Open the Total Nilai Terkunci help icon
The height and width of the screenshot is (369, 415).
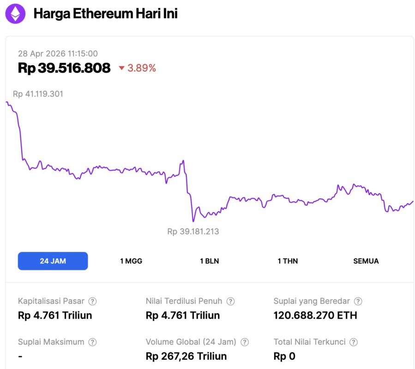click(x=353, y=342)
